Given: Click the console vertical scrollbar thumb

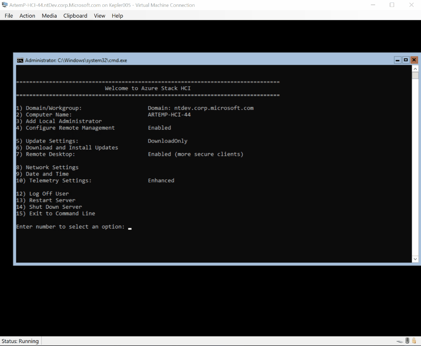Looking at the screenshot, I should (415, 75).
